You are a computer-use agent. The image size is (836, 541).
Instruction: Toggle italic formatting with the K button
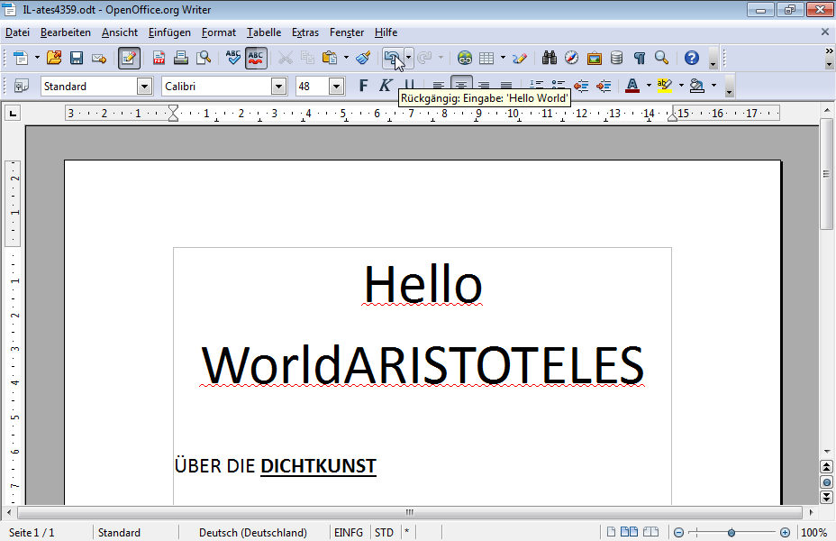tap(386, 86)
